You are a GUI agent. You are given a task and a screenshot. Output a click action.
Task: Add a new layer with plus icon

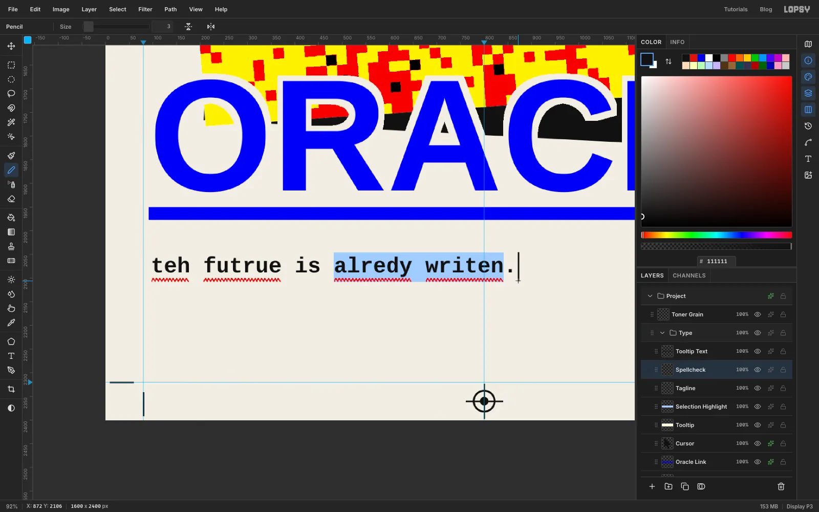point(652,486)
